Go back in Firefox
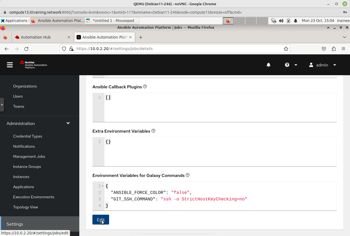350x236 pixels. click(x=7, y=49)
